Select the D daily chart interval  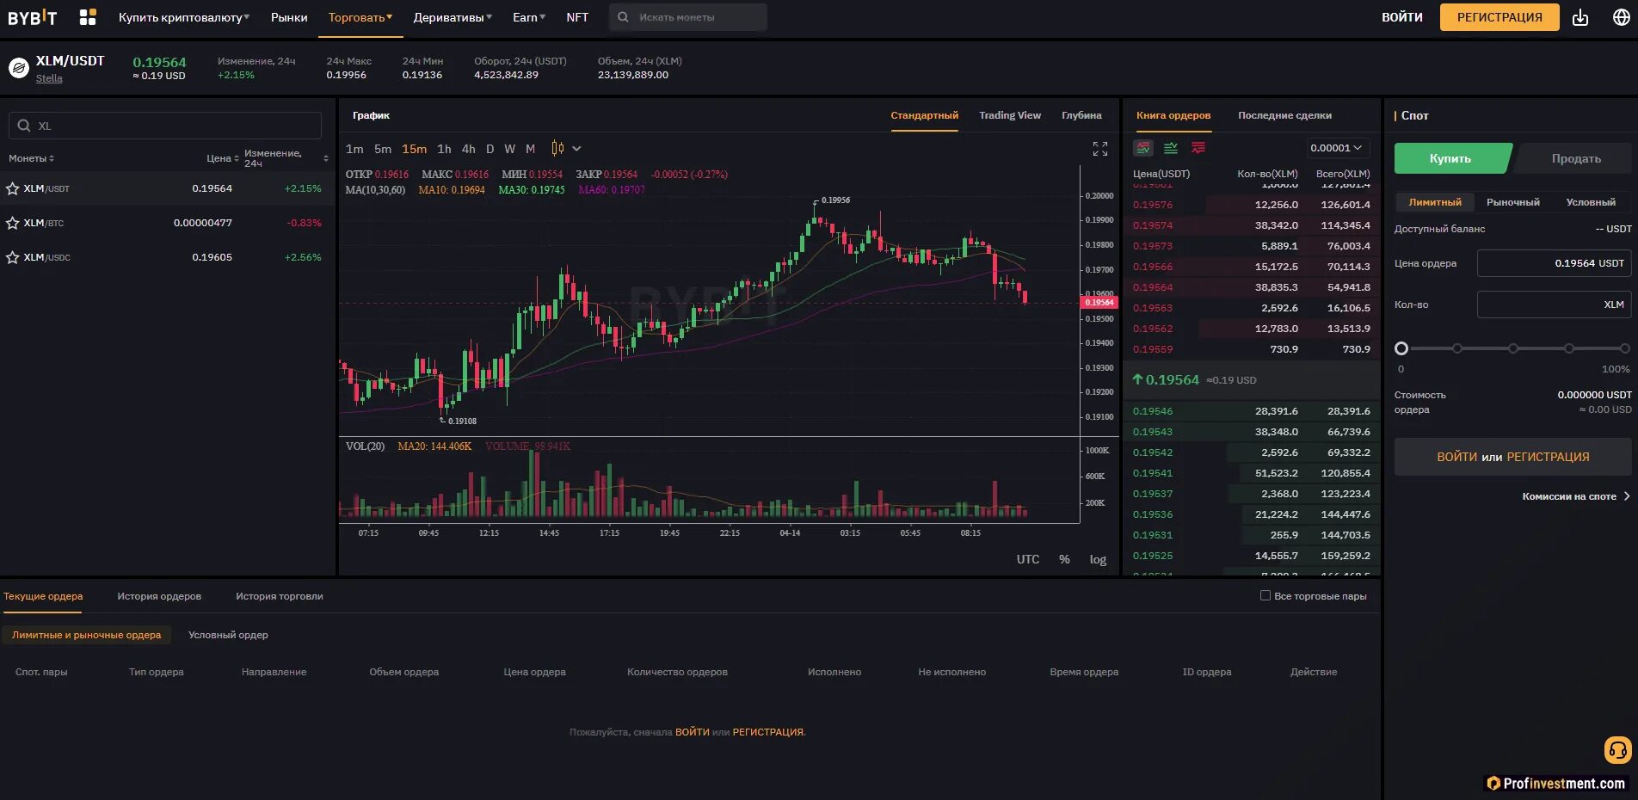point(490,149)
